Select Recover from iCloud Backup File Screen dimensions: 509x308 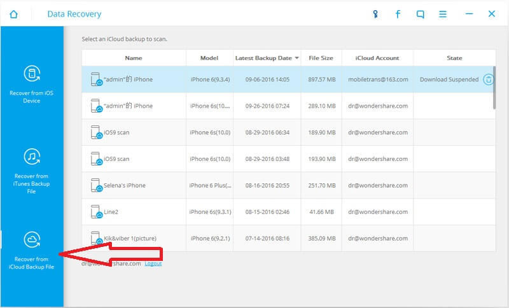point(31,250)
